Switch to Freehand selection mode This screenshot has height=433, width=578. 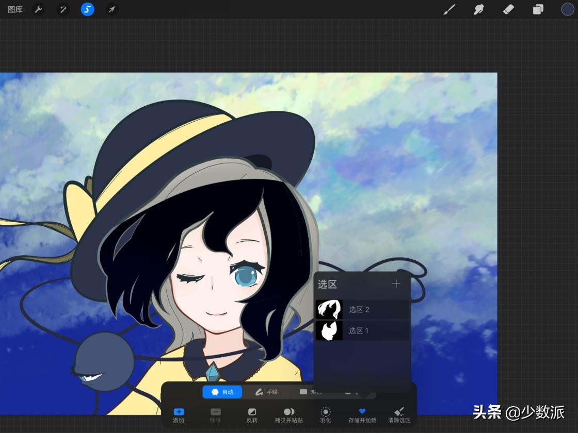[266, 392]
